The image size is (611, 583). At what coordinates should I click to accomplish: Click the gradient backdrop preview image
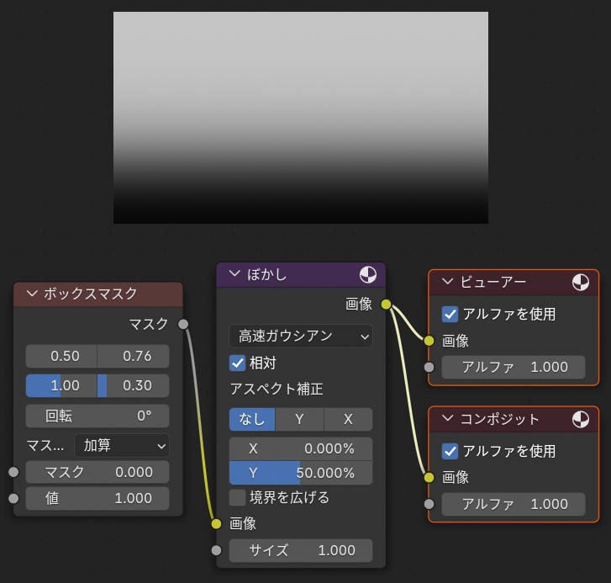tap(301, 118)
